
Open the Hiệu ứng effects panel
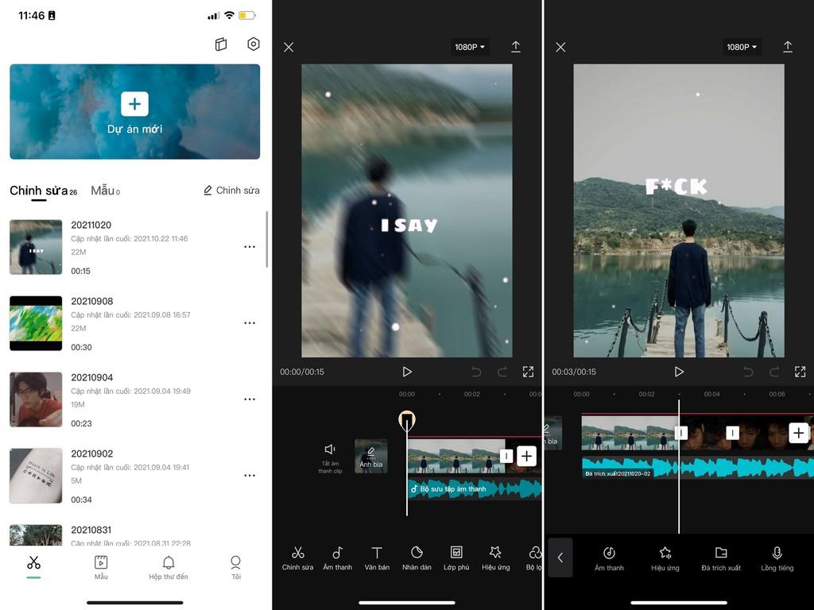(496, 557)
